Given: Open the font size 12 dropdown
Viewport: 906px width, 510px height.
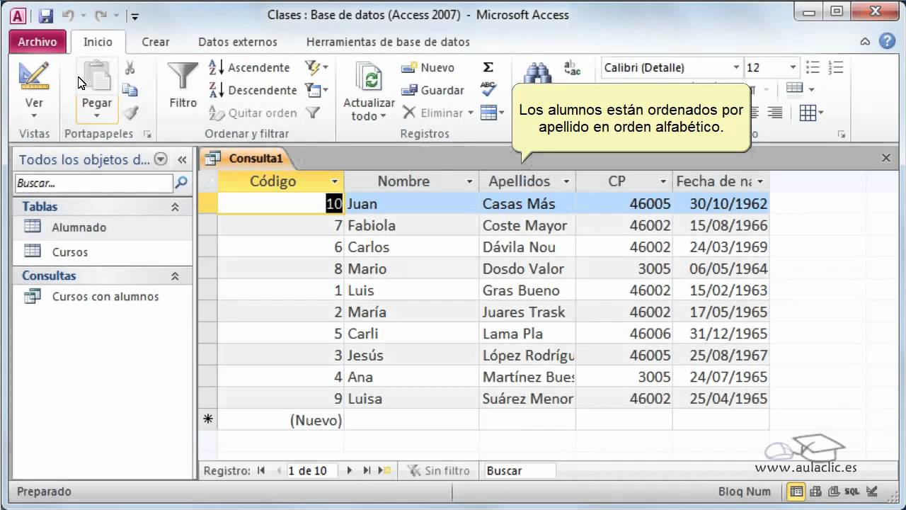Looking at the screenshot, I should point(792,68).
